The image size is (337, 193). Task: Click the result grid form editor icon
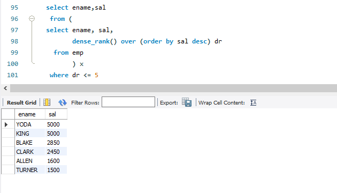pyautogui.click(x=47, y=102)
